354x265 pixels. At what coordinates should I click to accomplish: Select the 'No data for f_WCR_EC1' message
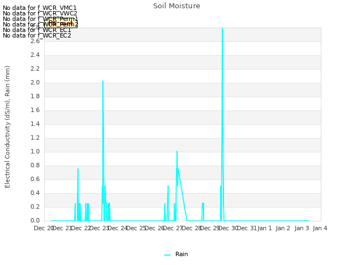(37, 30)
